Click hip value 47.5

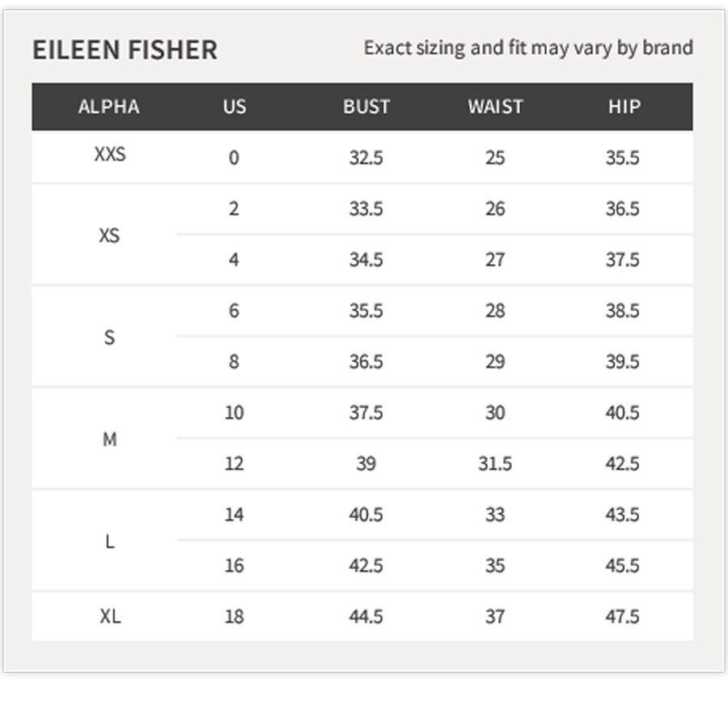622,617
